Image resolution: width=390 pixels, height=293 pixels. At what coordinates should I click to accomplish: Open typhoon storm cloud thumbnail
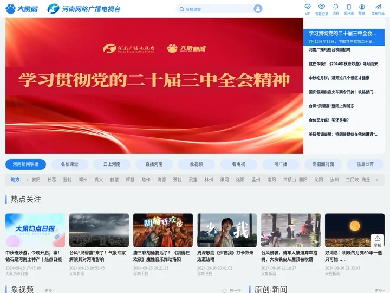click(x=99, y=230)
